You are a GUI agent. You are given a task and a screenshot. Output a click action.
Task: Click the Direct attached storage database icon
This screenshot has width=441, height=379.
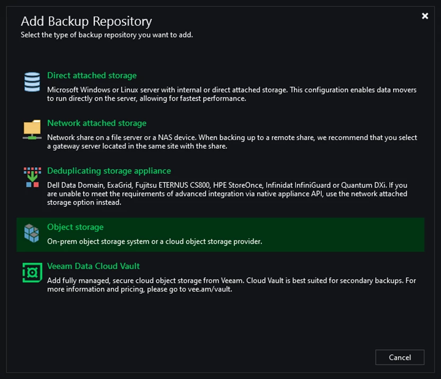[32, 82]
